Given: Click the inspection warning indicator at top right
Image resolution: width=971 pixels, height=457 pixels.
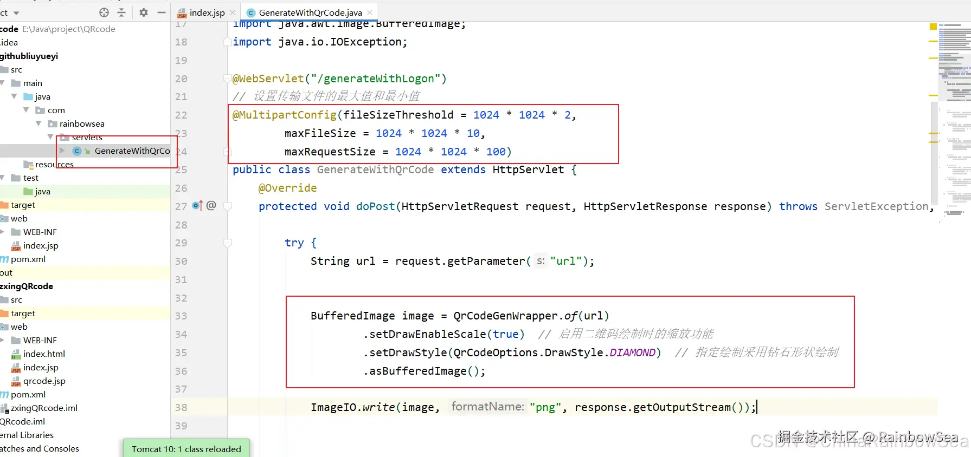Looking at the screenshot, I should [x=933, y=26].
